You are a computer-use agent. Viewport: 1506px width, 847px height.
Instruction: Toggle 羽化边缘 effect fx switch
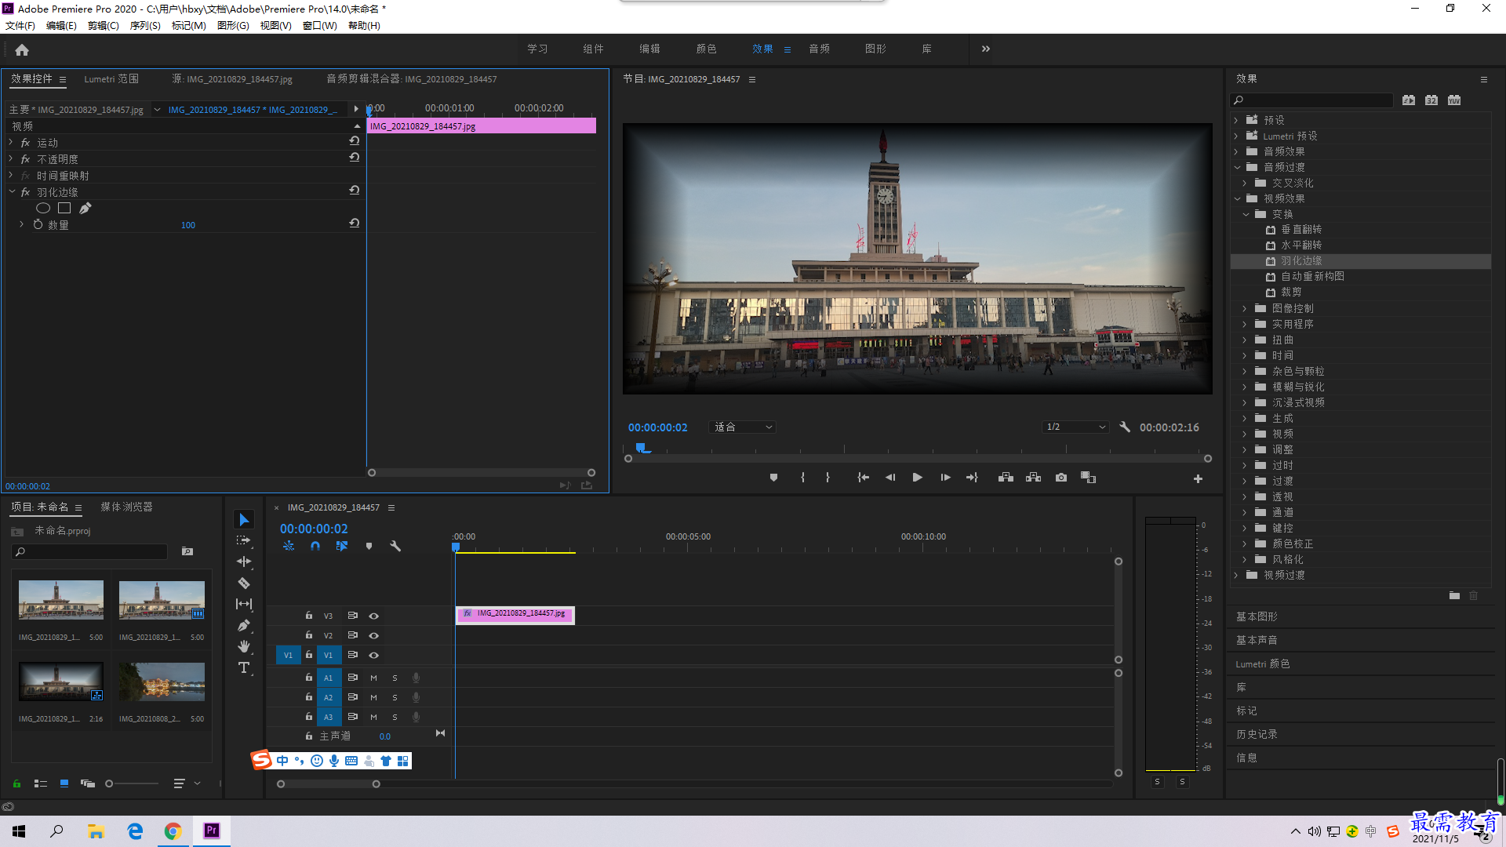pyautogui.click(x=25, y=192)
